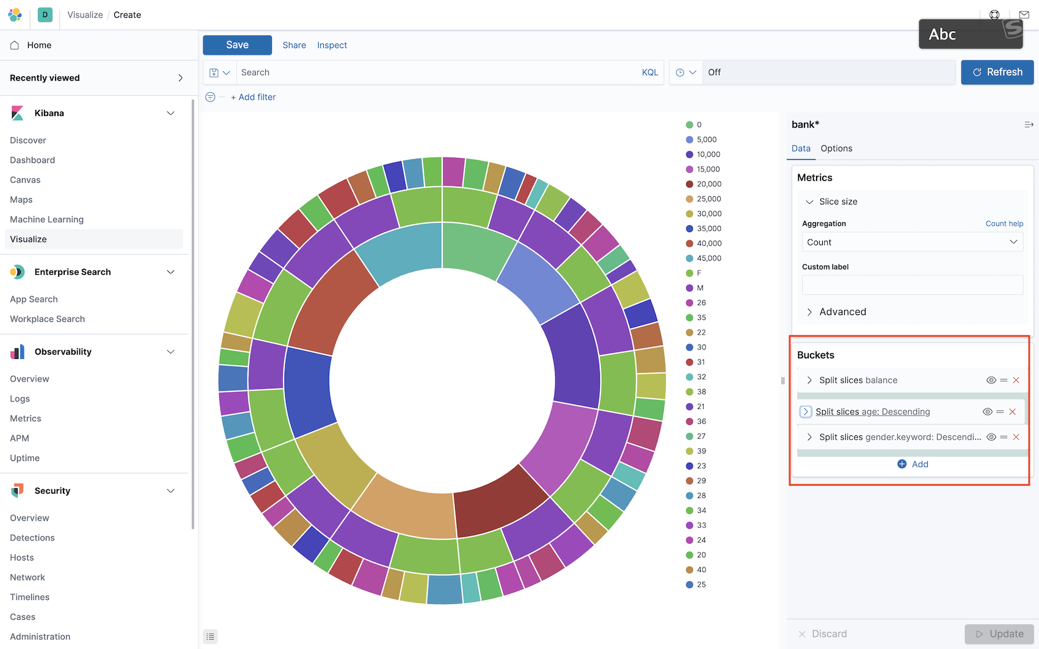The height and width of the screenshot is (649, 1039).
Task: Grab reorder handle of gender.keyword bucket
Action: click(1004, 437)
